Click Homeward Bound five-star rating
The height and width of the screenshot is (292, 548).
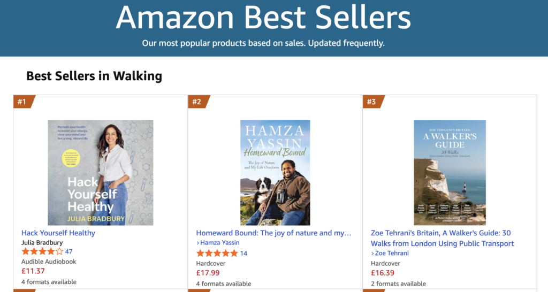click(x=217, y=253)
